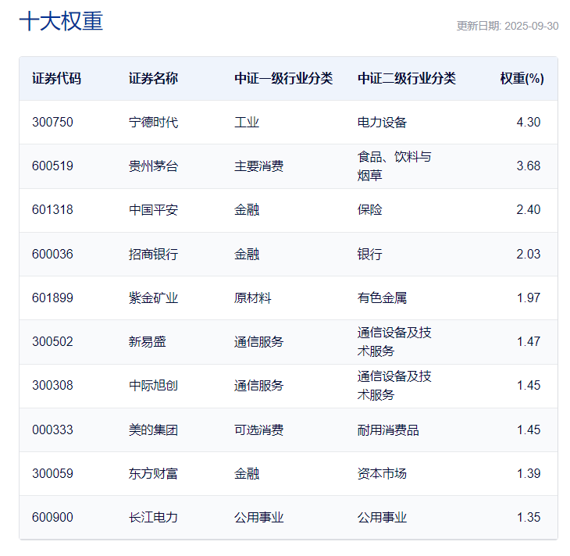Click 金融 cell in 招商银行 row
The width and height of the screenshot is (570, 556).
pyautogui.click(x=247, y=254)
